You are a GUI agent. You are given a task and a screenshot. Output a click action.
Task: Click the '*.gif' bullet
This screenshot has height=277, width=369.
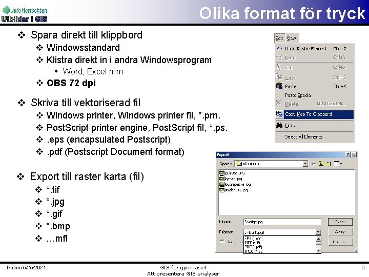pyautogui.click(x=54, y=214)
